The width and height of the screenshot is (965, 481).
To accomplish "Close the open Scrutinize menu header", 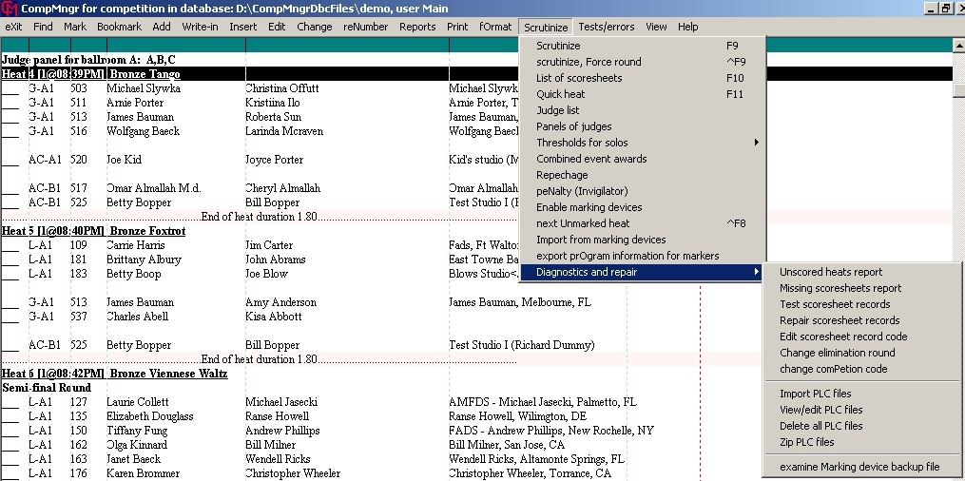I will [546, 27].
